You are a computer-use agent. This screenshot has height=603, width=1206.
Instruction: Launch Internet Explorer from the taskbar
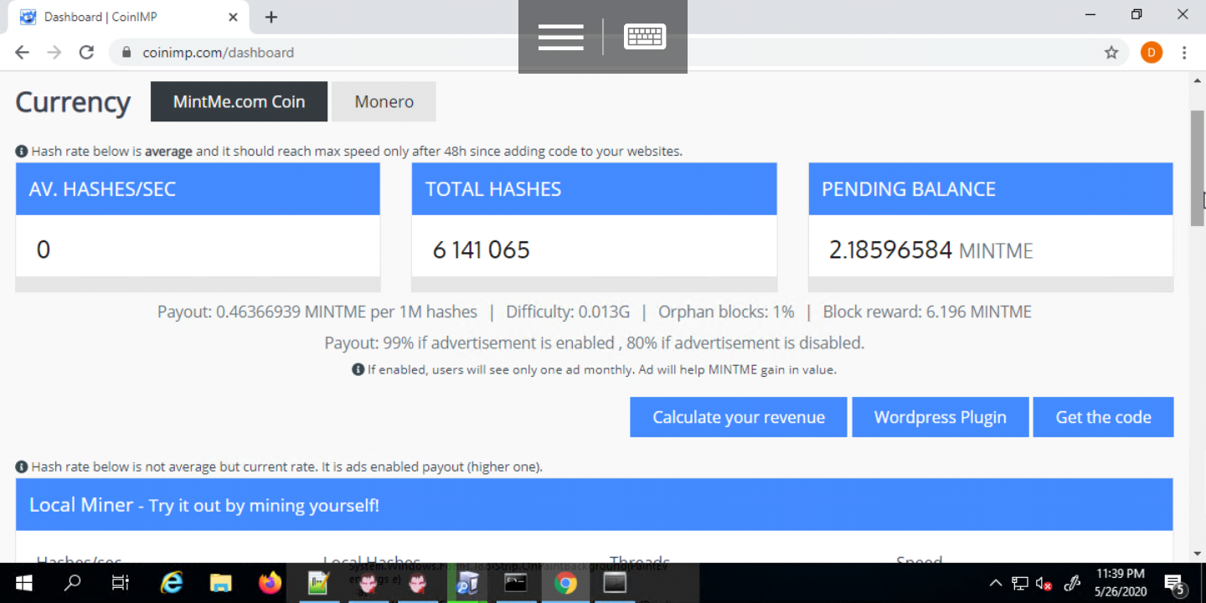pyautogui.click(x=172, y=583)
